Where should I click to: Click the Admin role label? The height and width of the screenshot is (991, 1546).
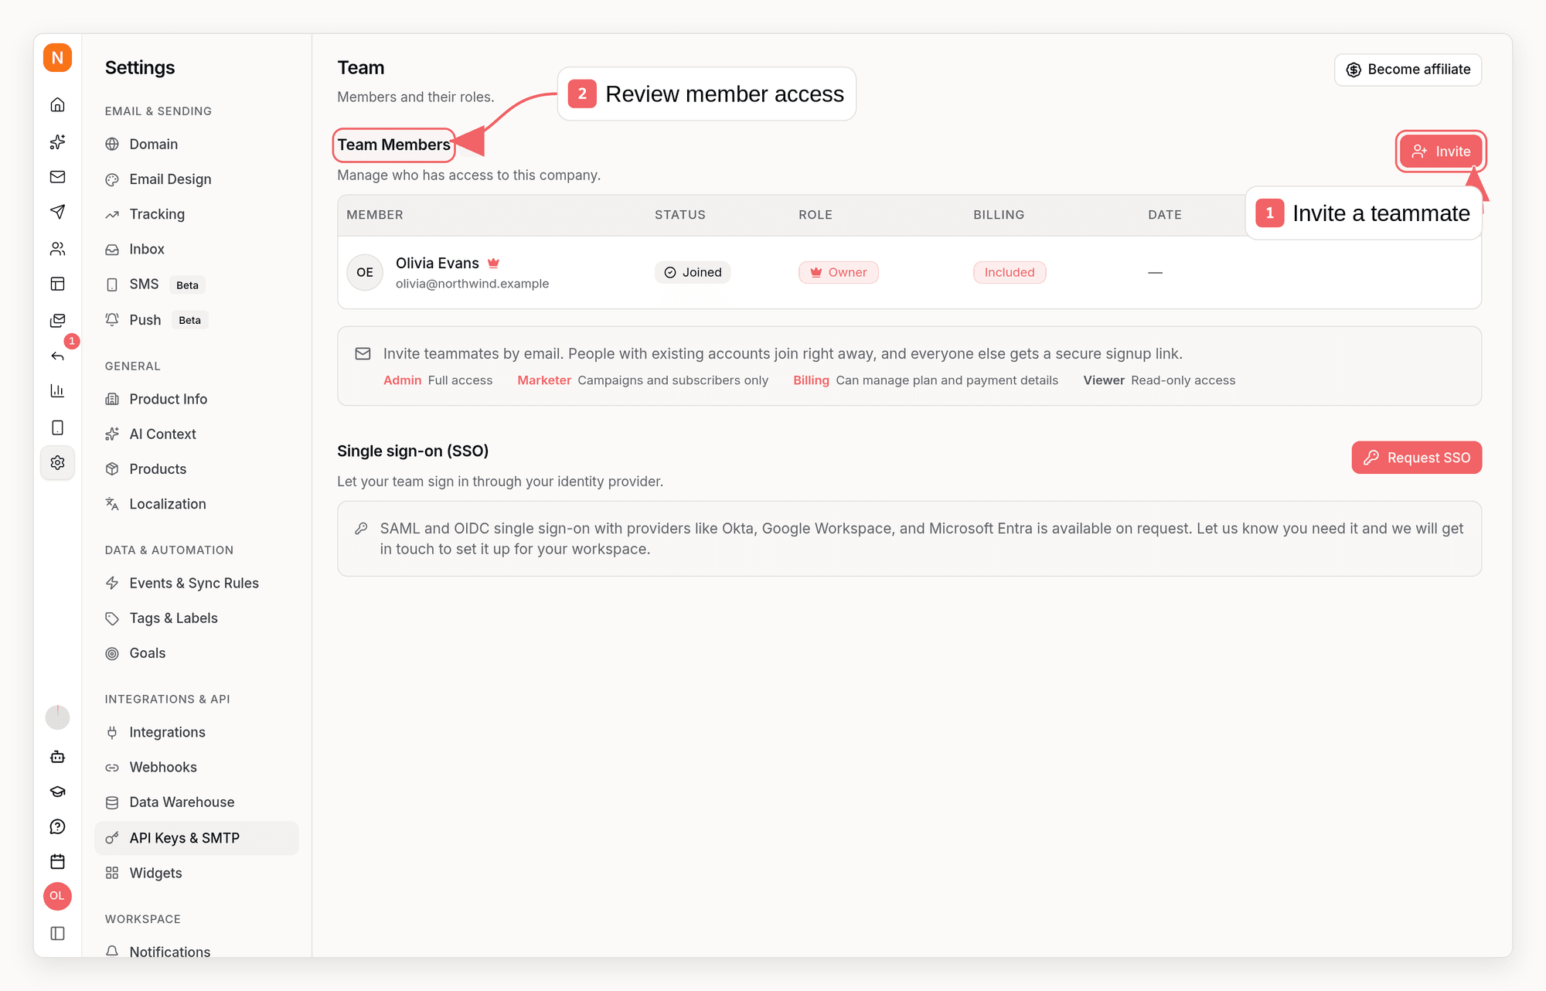tap(402, 380)
